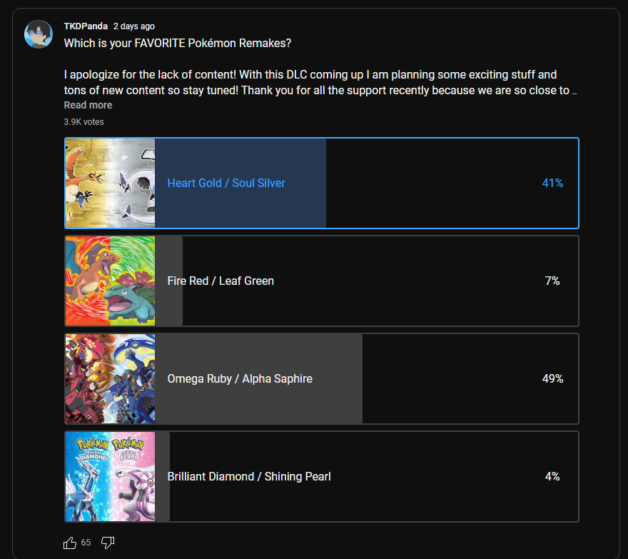
Task: Click the 41% result label
Action: (x=552, y=183)
